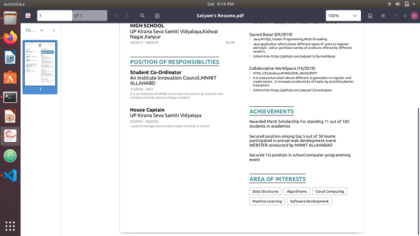Click the annotations clipboard icon
The height and width of the screenshot is (236, 420).
click(157, 16)
